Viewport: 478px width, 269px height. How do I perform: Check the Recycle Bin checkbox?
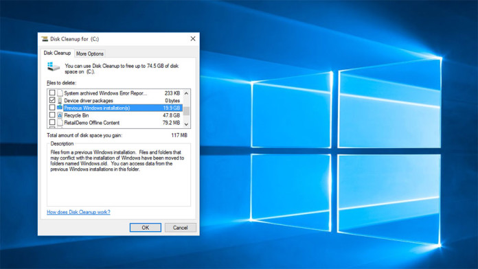pyautogui.click(x=52, y=115)
